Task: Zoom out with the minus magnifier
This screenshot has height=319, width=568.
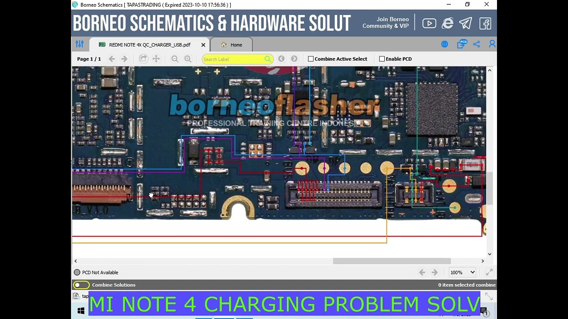Action: 175,59
